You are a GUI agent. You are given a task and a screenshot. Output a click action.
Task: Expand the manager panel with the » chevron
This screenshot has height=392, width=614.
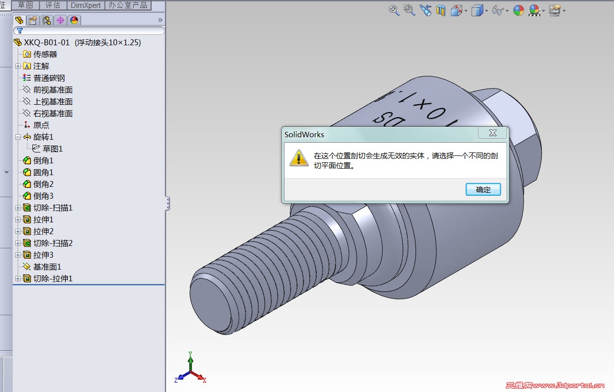click(x=160, y=20)
